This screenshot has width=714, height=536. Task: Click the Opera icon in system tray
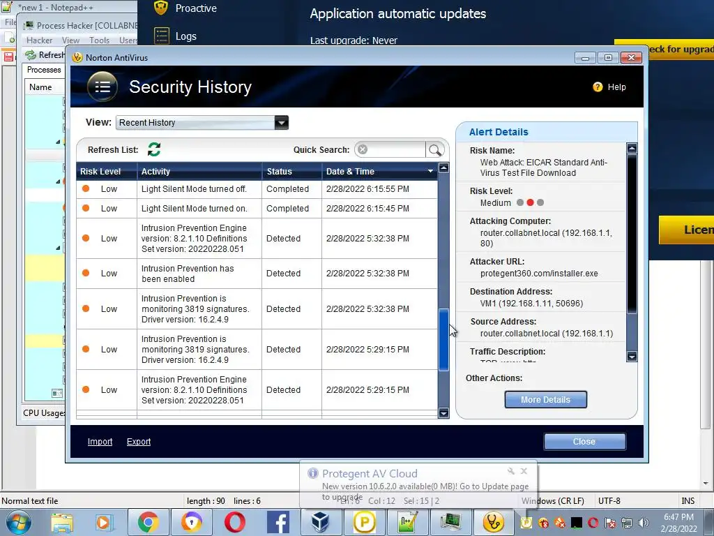(x=593, y=523)
